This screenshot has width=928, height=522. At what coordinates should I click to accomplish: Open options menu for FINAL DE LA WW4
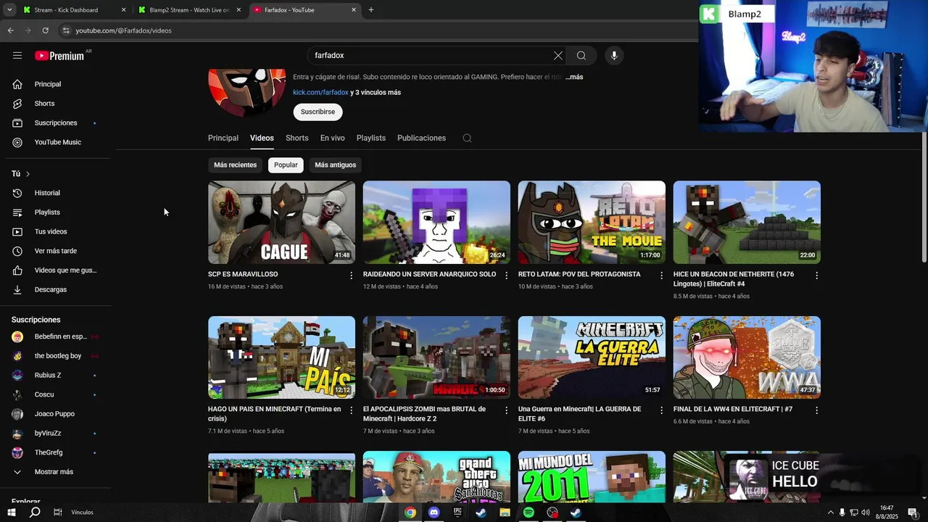[x=816, y=410]
